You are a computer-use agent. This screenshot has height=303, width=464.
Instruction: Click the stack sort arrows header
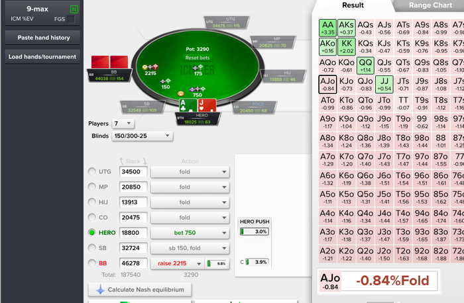133,161
